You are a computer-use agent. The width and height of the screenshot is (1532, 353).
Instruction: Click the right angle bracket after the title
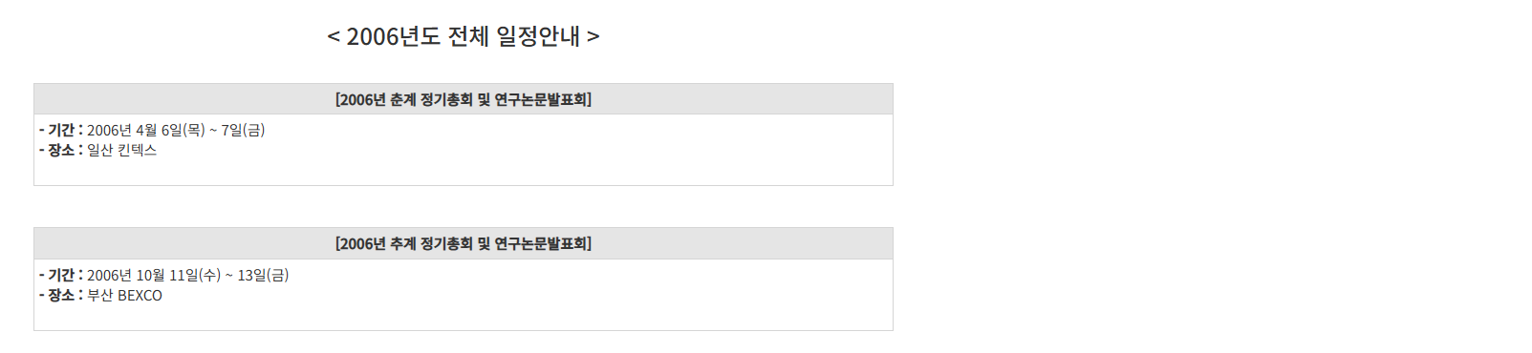[x=593, y=37]
